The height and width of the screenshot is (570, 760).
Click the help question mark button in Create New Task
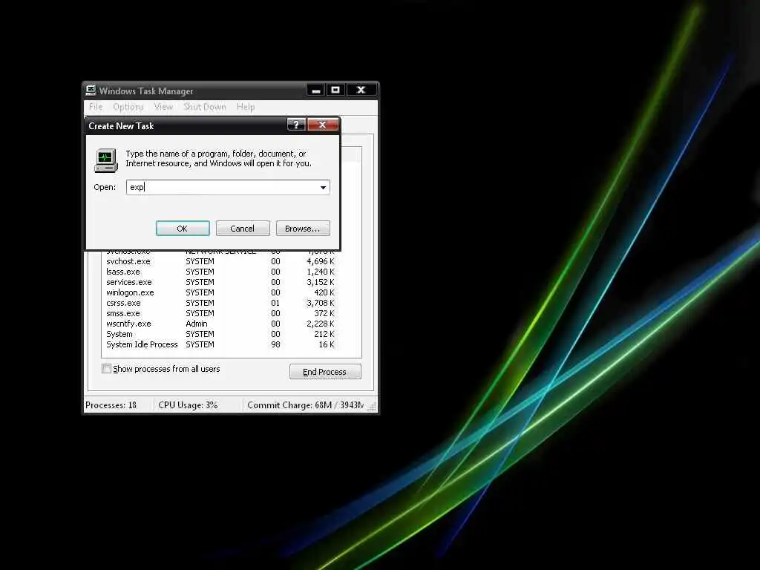pos(296,125)
